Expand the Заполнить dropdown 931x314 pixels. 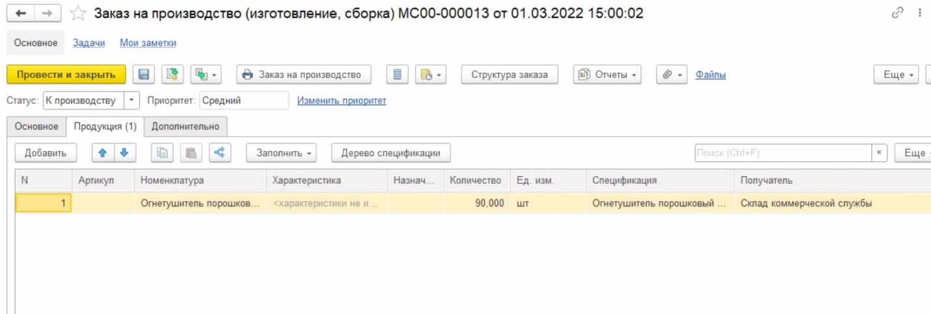pyautogui.click(x=281, y=153)
